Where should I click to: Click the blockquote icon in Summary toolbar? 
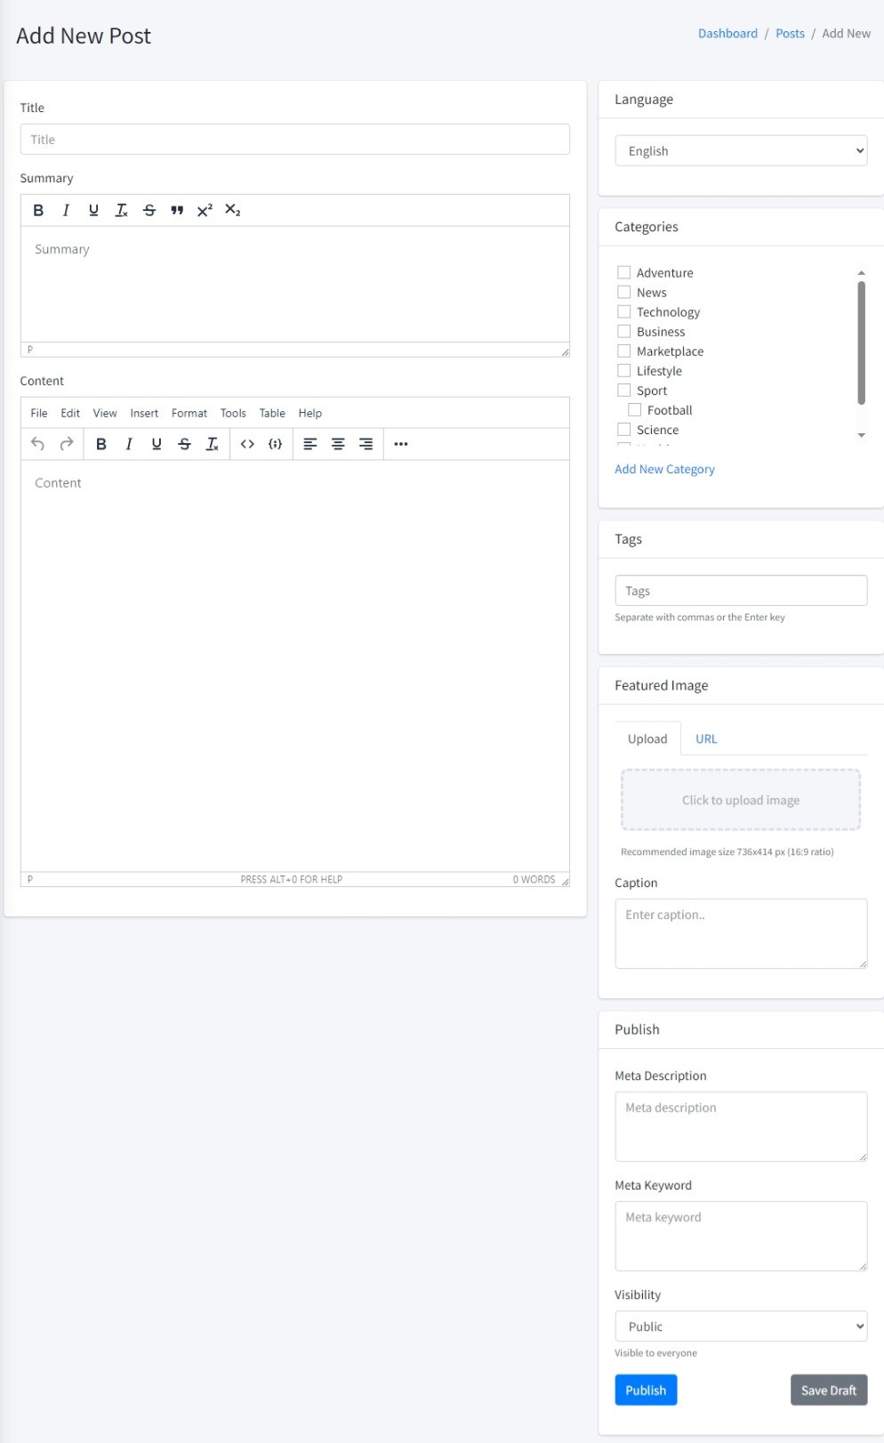point(177,211)
